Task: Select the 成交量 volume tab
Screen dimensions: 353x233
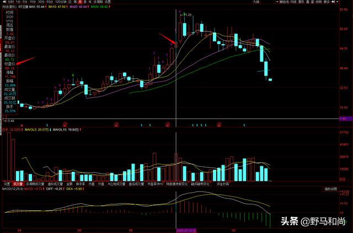Action: [18, 184]
